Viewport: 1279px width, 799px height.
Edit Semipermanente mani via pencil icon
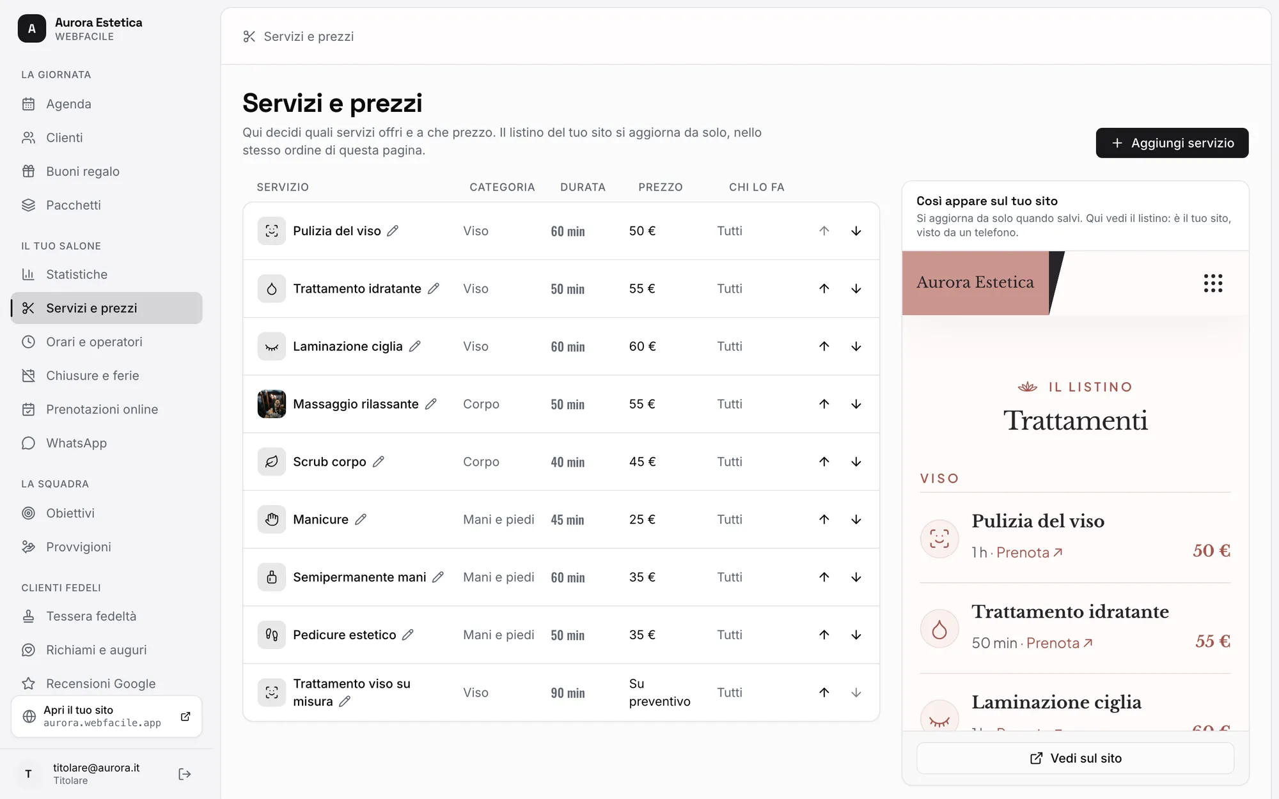(x=438, y=577)
